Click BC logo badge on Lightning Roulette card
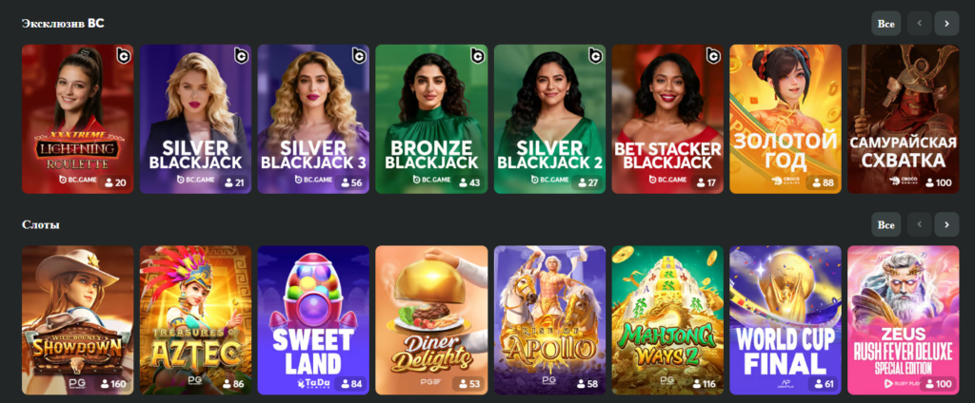 pyautogui.click(x=124, y=56)
